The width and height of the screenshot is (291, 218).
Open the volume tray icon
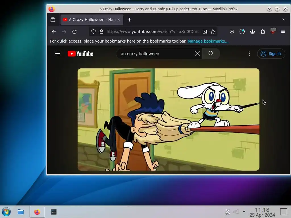(x=236, y=212)
